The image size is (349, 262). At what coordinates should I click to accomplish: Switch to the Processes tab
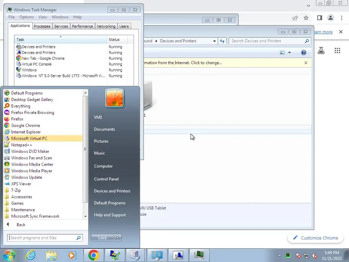42,26
